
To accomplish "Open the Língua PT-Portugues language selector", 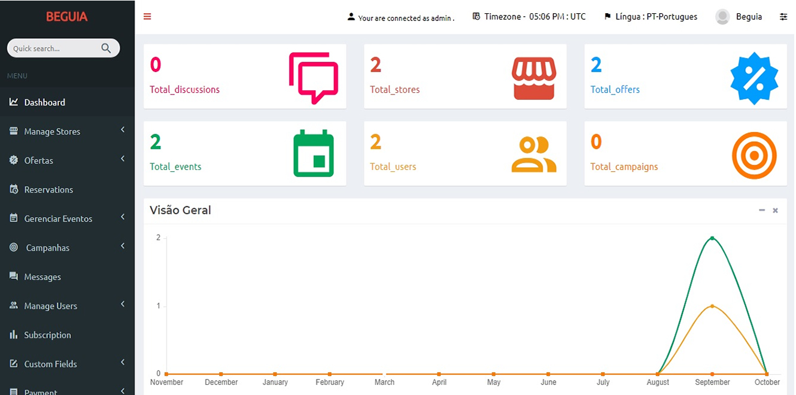I will [651, 17].
